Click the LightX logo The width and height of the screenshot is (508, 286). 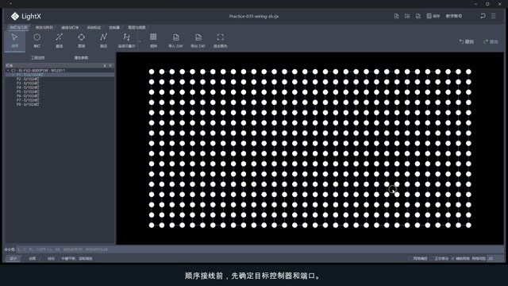(25, 16)
